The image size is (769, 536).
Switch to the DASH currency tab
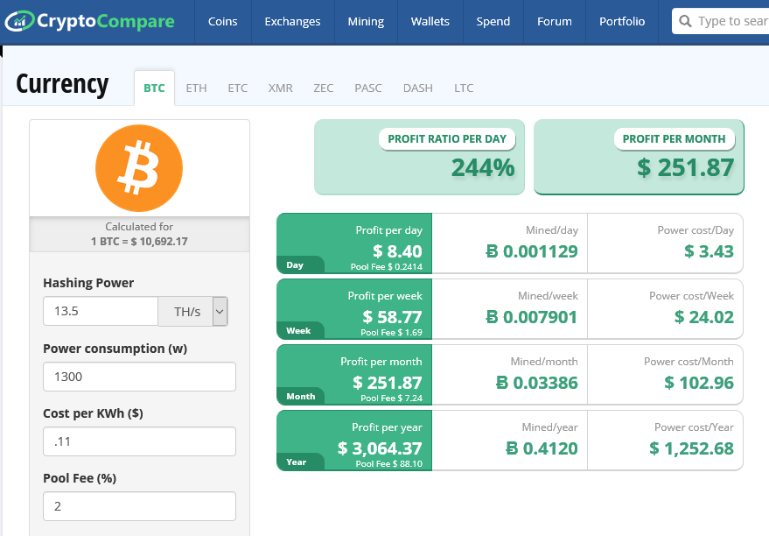click(417, 88)
